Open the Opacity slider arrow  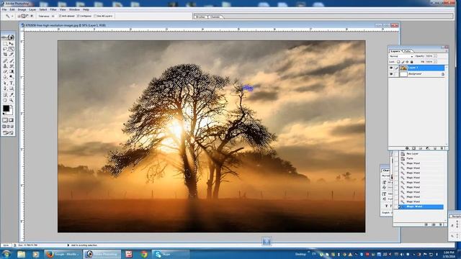(x=435, y=56)
